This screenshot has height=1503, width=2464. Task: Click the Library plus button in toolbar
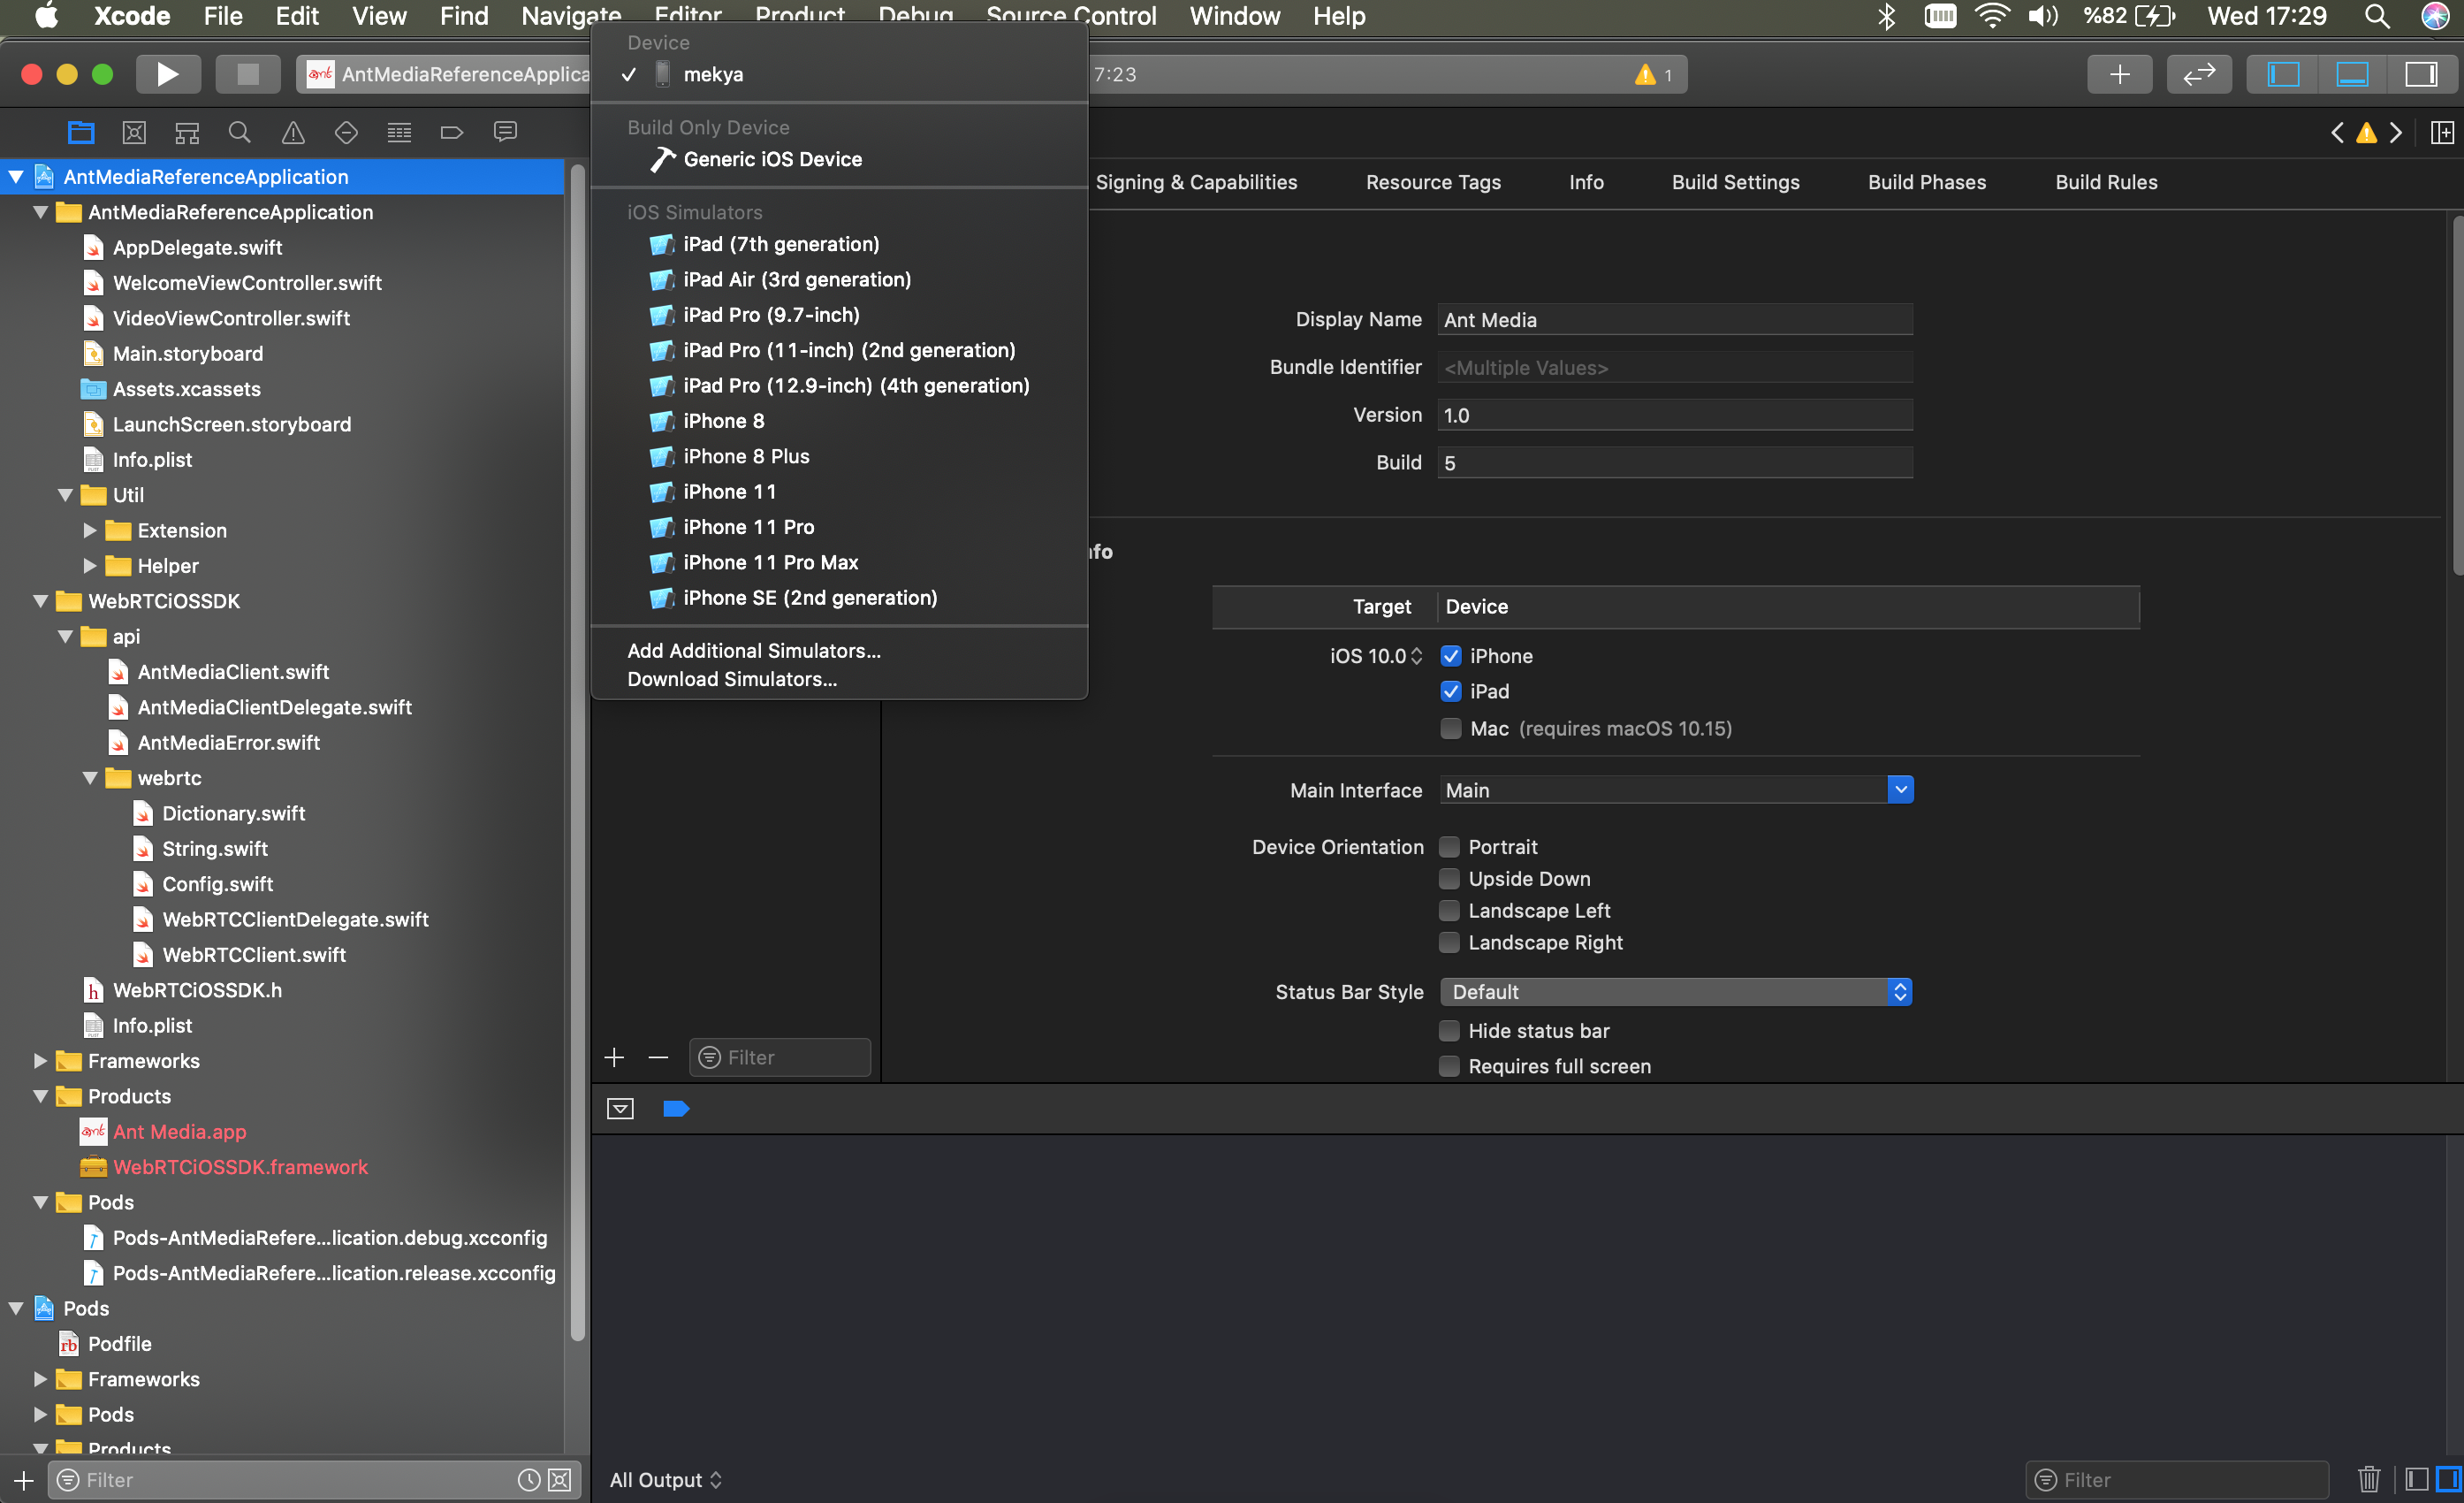2120,74
